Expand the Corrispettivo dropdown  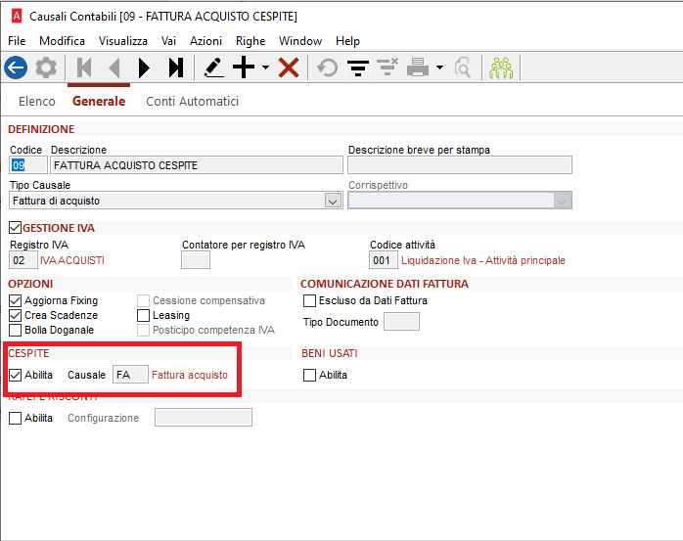coord(562,201)
